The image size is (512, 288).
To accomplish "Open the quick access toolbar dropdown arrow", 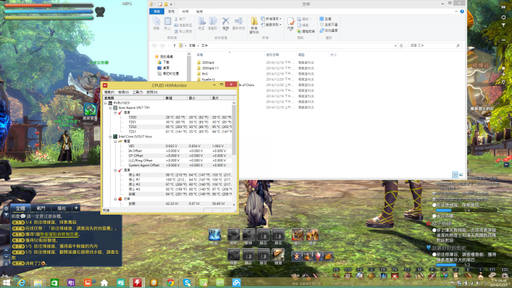I will tap(171, 4).
